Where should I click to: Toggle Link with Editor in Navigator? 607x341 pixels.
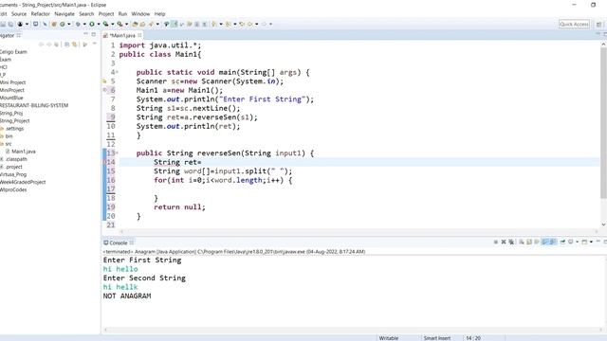tap(74, 45)
